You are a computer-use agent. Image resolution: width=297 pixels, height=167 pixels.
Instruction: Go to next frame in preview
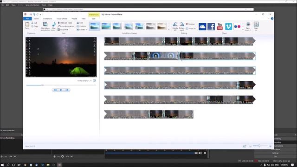click(67, 90)
